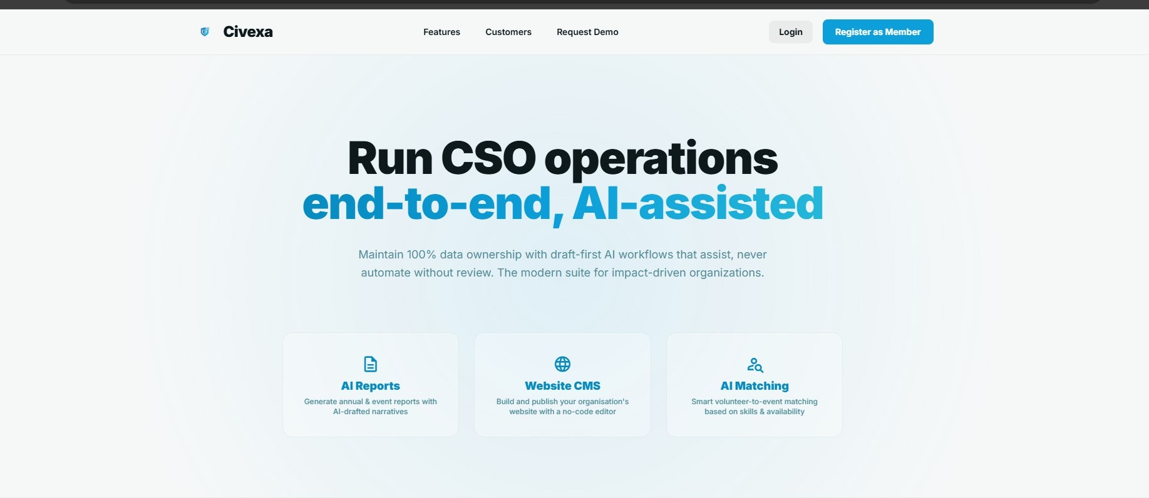Click 'Generate annual & event reports' description

(x=371, y=407)
